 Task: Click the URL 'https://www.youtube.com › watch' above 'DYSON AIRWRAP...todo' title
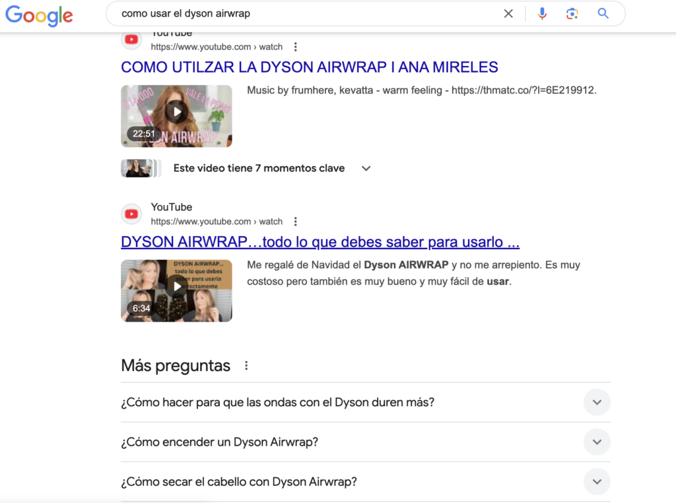coord(217,222)
